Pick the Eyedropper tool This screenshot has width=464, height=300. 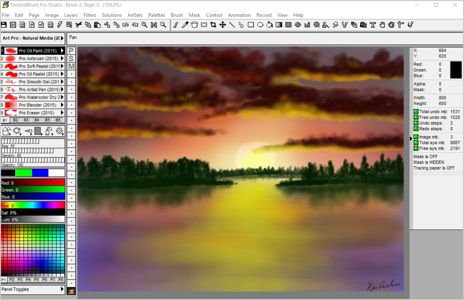[184, 24]
